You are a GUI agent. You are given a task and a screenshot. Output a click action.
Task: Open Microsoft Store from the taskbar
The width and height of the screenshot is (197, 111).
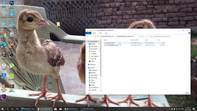(55, 109)
